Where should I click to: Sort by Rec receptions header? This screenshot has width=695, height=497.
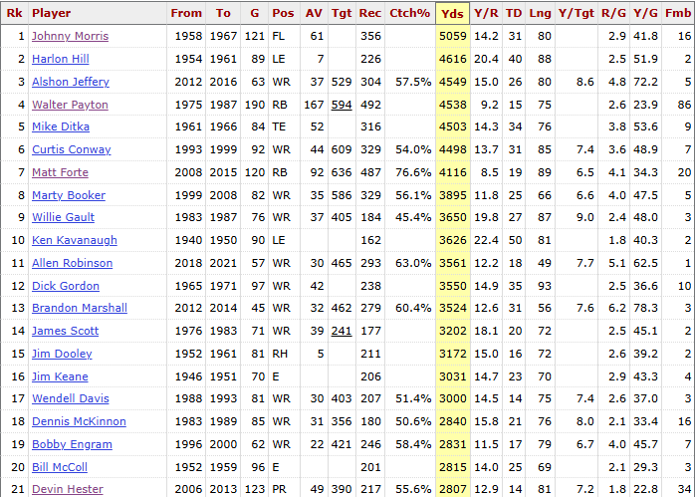point(370,13)
